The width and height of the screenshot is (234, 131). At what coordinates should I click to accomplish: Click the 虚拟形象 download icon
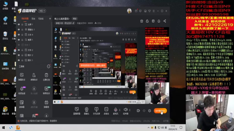coord(34,102)
